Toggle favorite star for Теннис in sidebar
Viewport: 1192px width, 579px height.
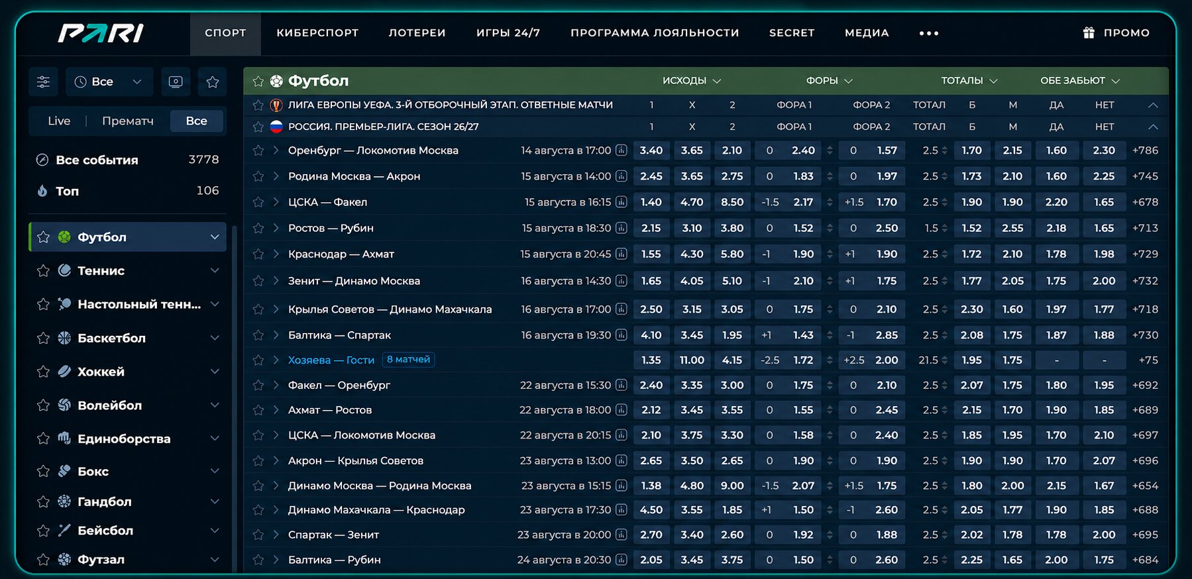[x=44, y=270]
